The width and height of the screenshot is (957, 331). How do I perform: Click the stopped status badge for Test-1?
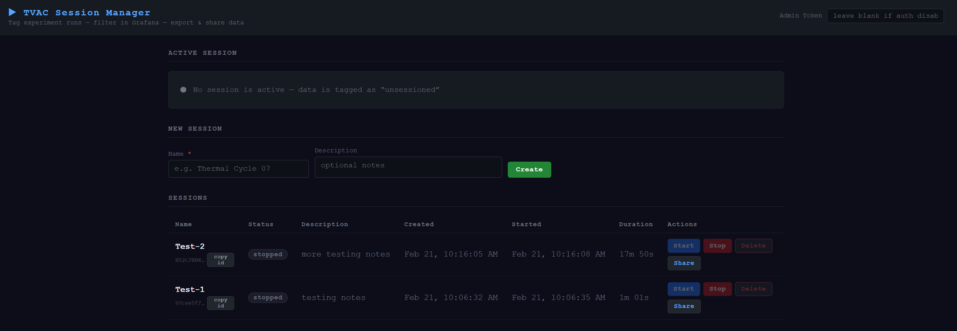tap(268, 297)
